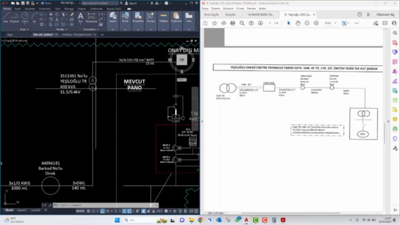This screenshot has width=400, height=225.
Task: Open the Layers panel in ribbon
Action: tap(112, 17)
